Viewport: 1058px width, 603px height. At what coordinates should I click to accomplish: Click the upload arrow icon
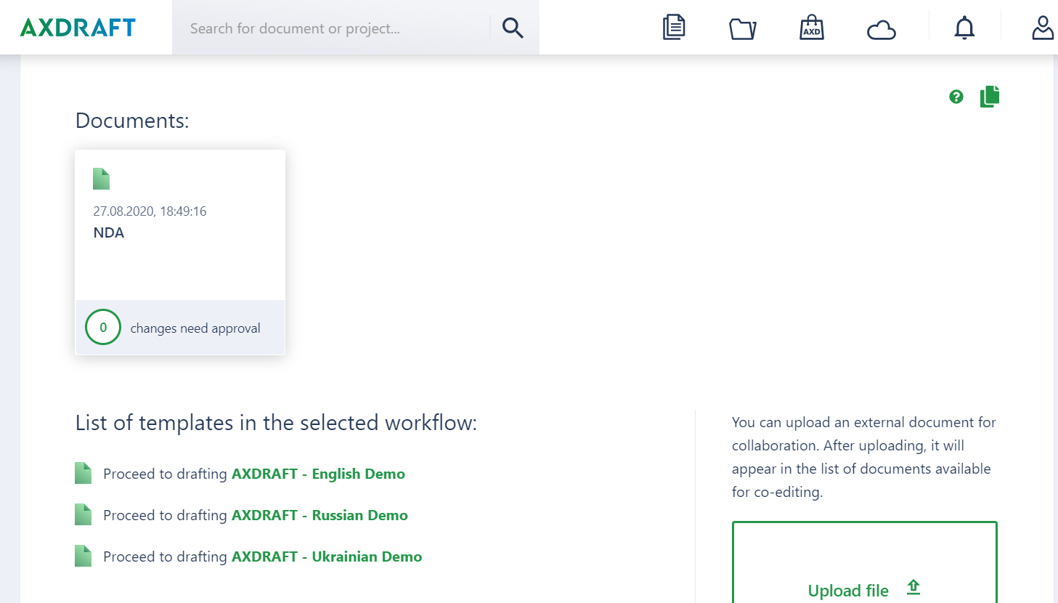click(913, 587)
